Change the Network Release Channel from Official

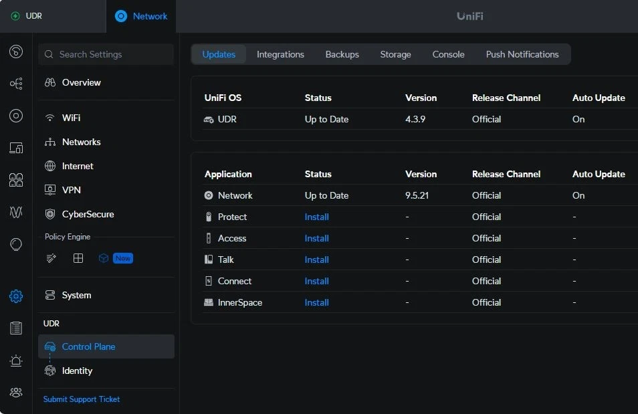[486, 195]
